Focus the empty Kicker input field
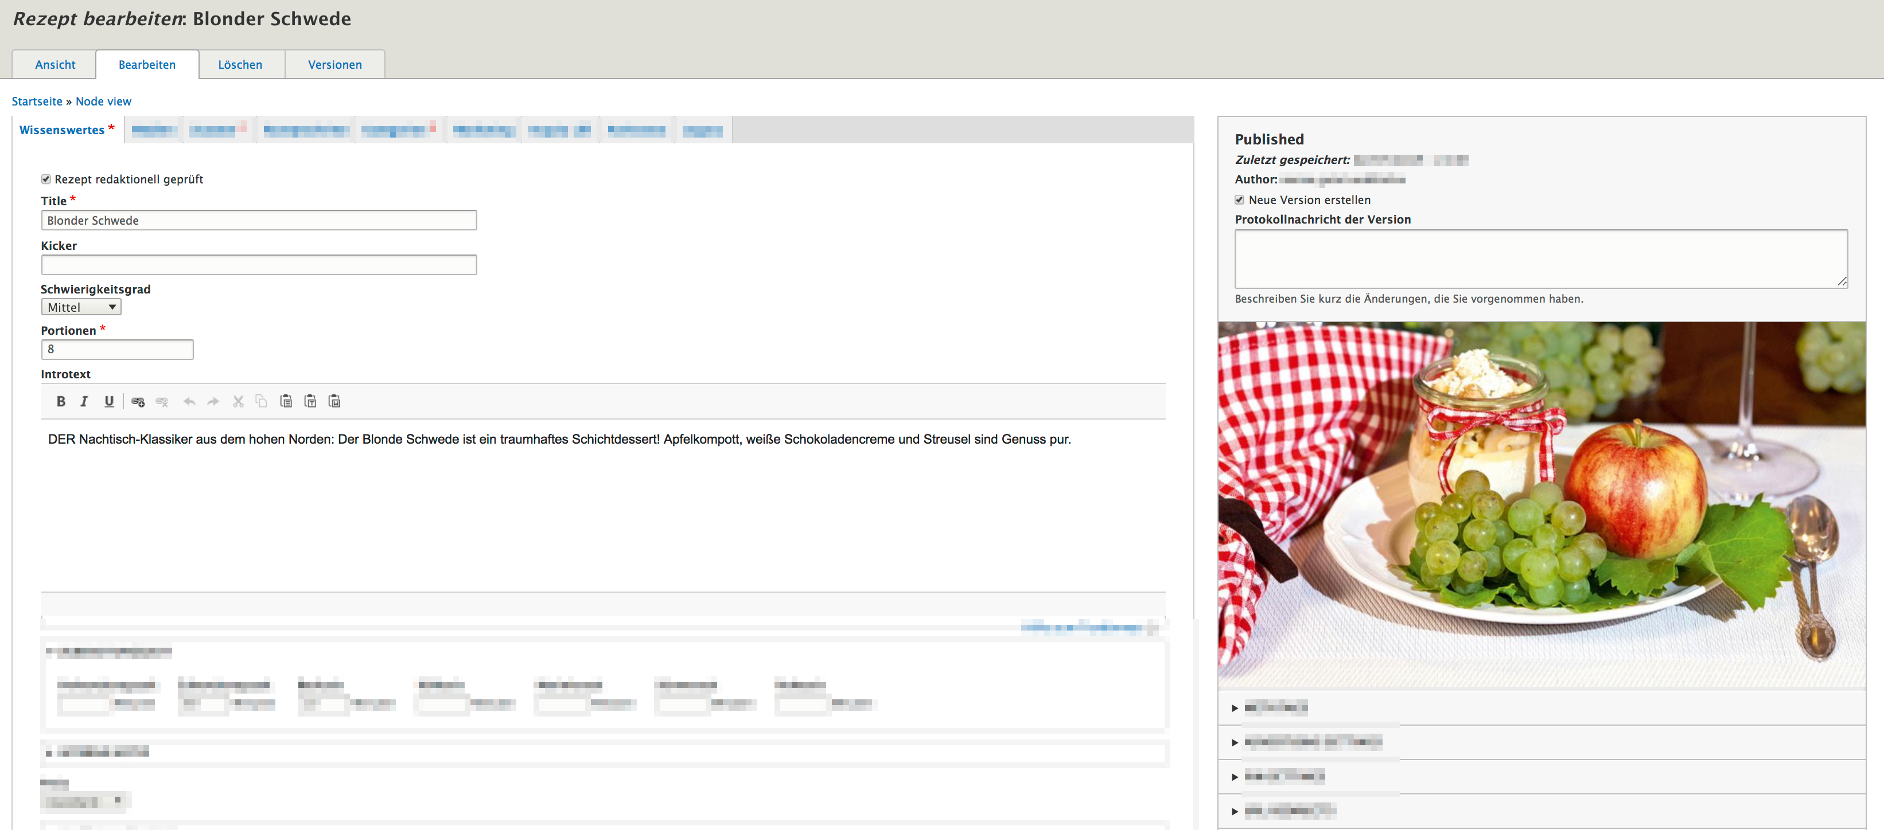This screenshot has width=1884, height=830. (x=259, y=264)
